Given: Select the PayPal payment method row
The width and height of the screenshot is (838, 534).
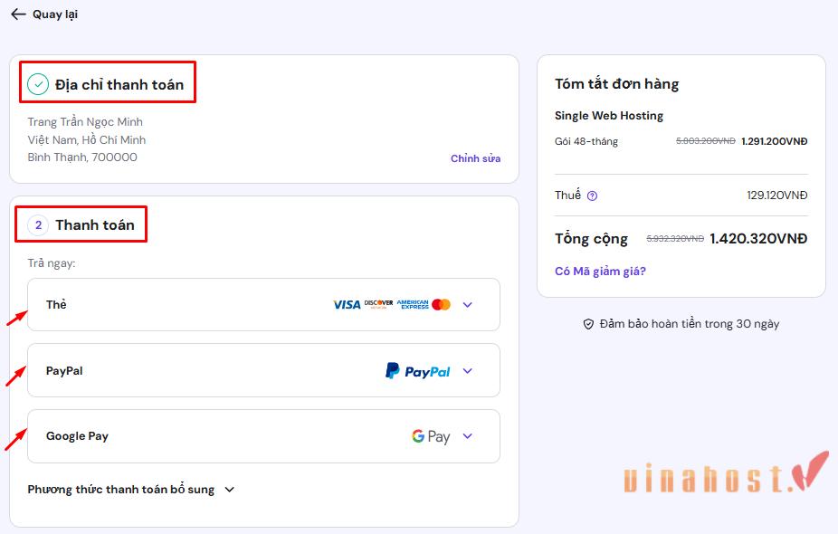Looking at the screenshot, I should pyautogui.click(x=181, y=370).
